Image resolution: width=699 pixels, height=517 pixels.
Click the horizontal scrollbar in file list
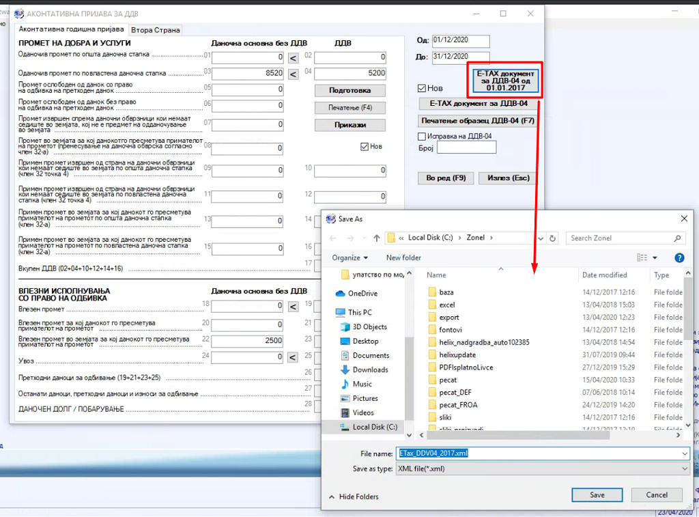click(x=517, y=435)
